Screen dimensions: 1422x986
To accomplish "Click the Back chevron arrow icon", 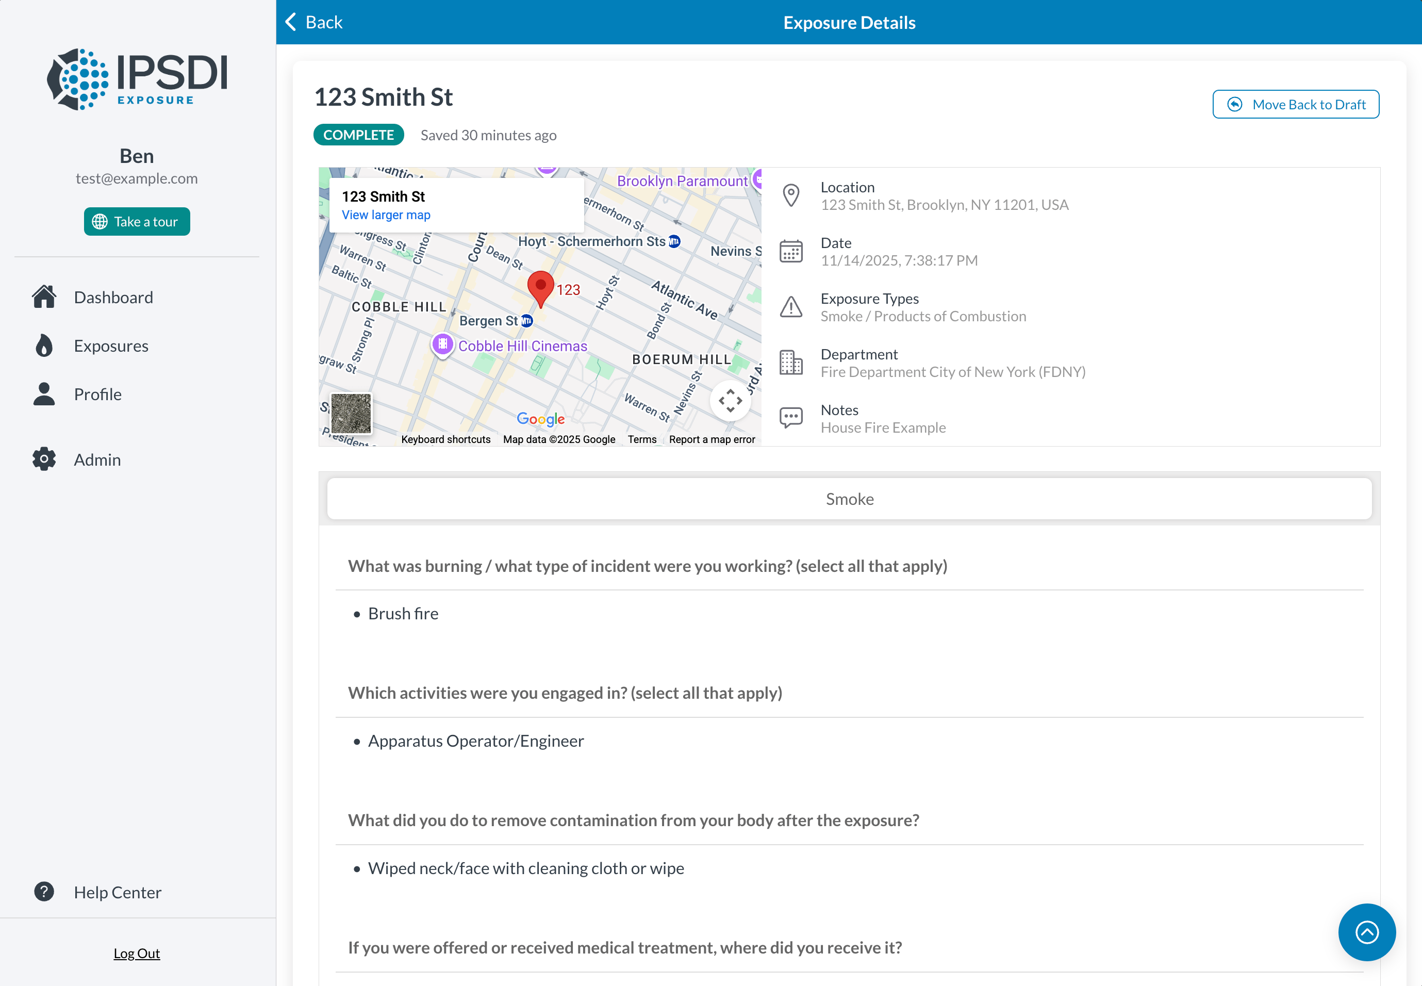I will pos(291,22).
